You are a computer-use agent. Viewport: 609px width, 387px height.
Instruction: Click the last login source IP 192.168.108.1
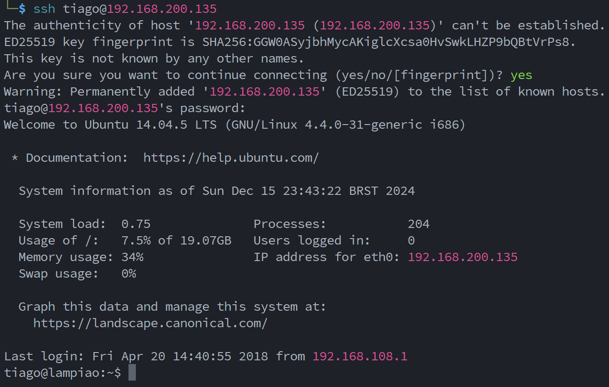click(x=360, y=356)
